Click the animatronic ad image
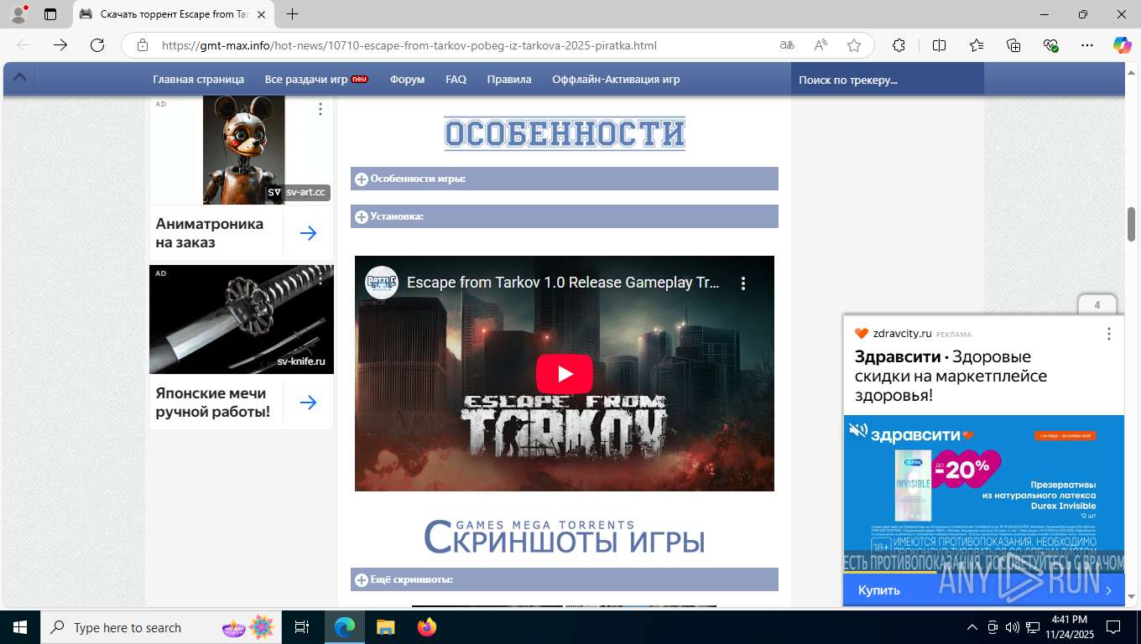 pos(244,150)
